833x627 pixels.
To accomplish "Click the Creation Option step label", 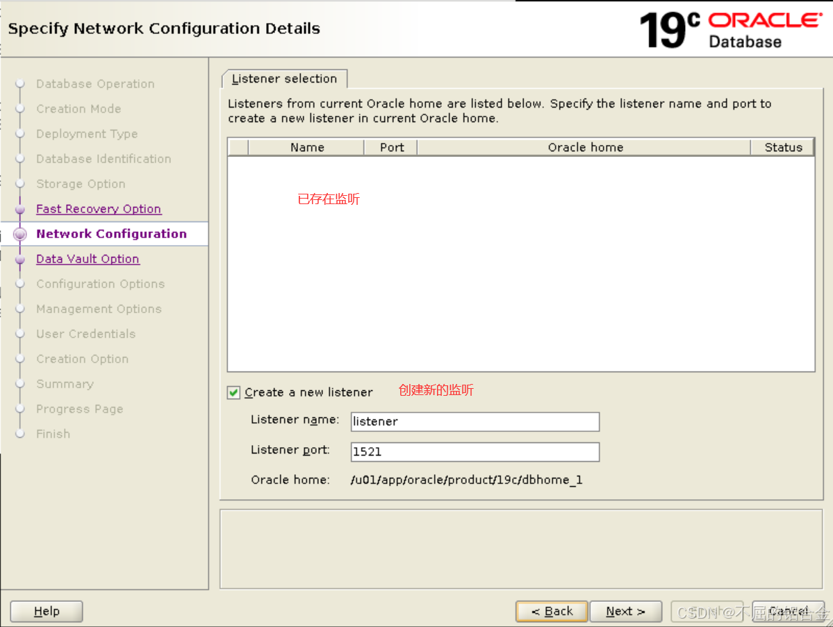I will point(83,359).
